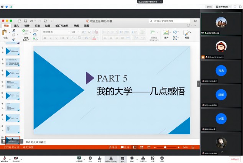The width and height of the screenshot is (243, 163).
Task: Adjust the zoom slider in the status bar
Action: [165, 147]
